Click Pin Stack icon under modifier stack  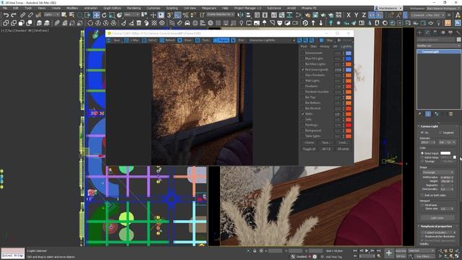[x=419, y=114]
